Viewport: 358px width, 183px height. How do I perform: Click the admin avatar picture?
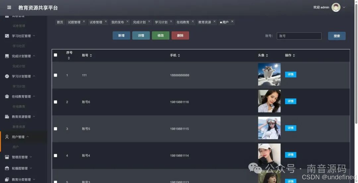[336, 7]
